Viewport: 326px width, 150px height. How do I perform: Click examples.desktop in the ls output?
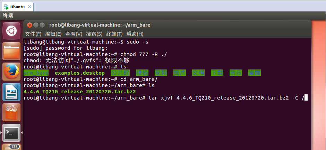click(x=80, y=73)
